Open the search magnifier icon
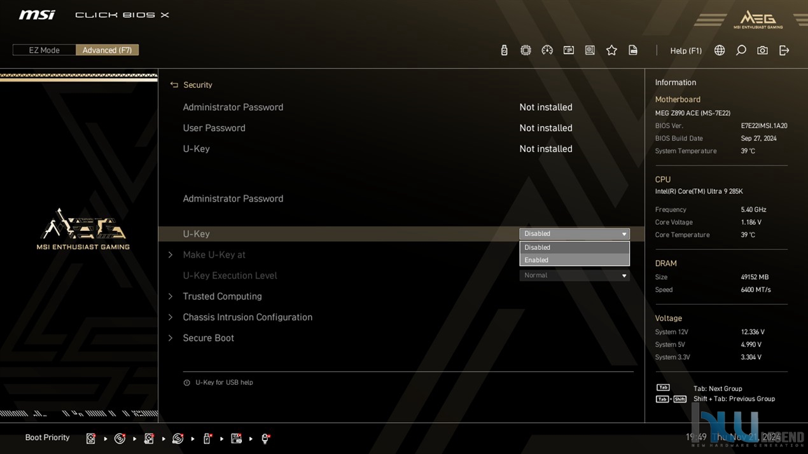 pos(741,50)
